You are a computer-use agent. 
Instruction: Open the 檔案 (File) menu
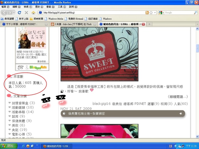(5, 7)
